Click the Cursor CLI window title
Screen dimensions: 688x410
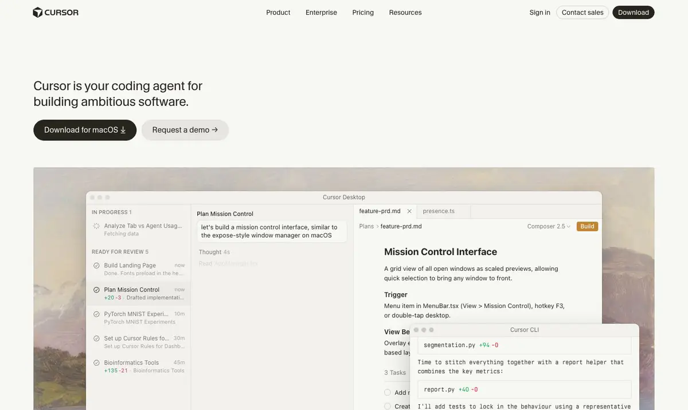pos(524,330)
